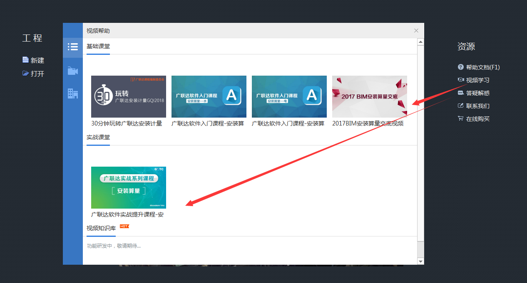Open 在线购买 link

point(478,119)
